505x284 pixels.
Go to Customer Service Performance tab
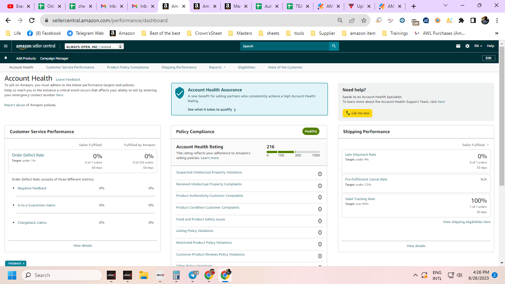pos(70,67)
